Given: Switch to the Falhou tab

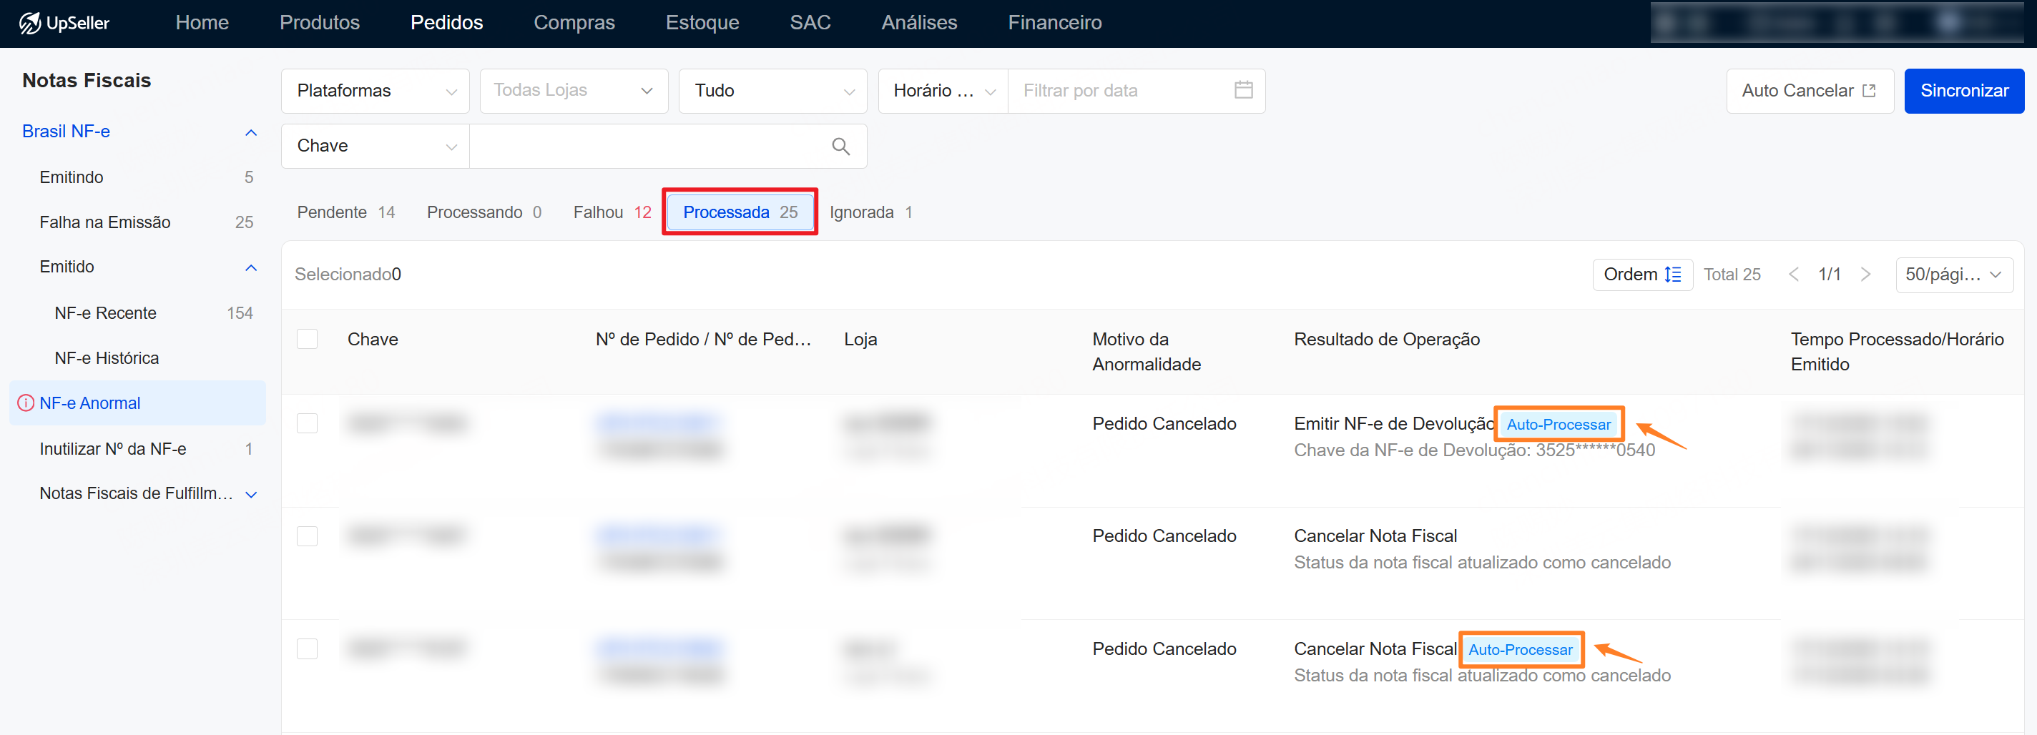Looking at the screenshot, I should click(612, 212).
